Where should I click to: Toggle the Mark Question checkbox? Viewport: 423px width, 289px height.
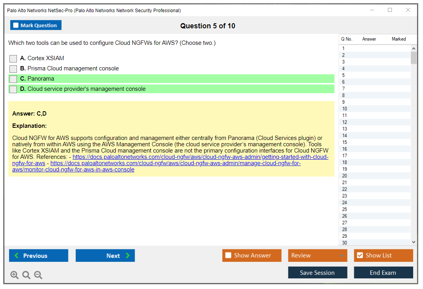pos(16,26)
